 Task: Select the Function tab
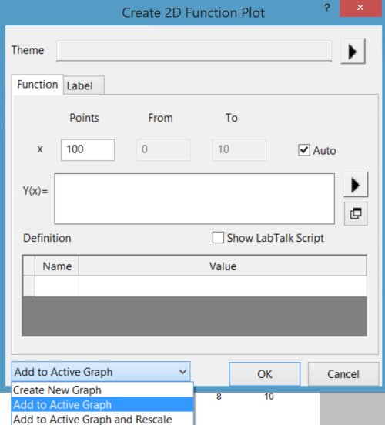pos(38,85)
